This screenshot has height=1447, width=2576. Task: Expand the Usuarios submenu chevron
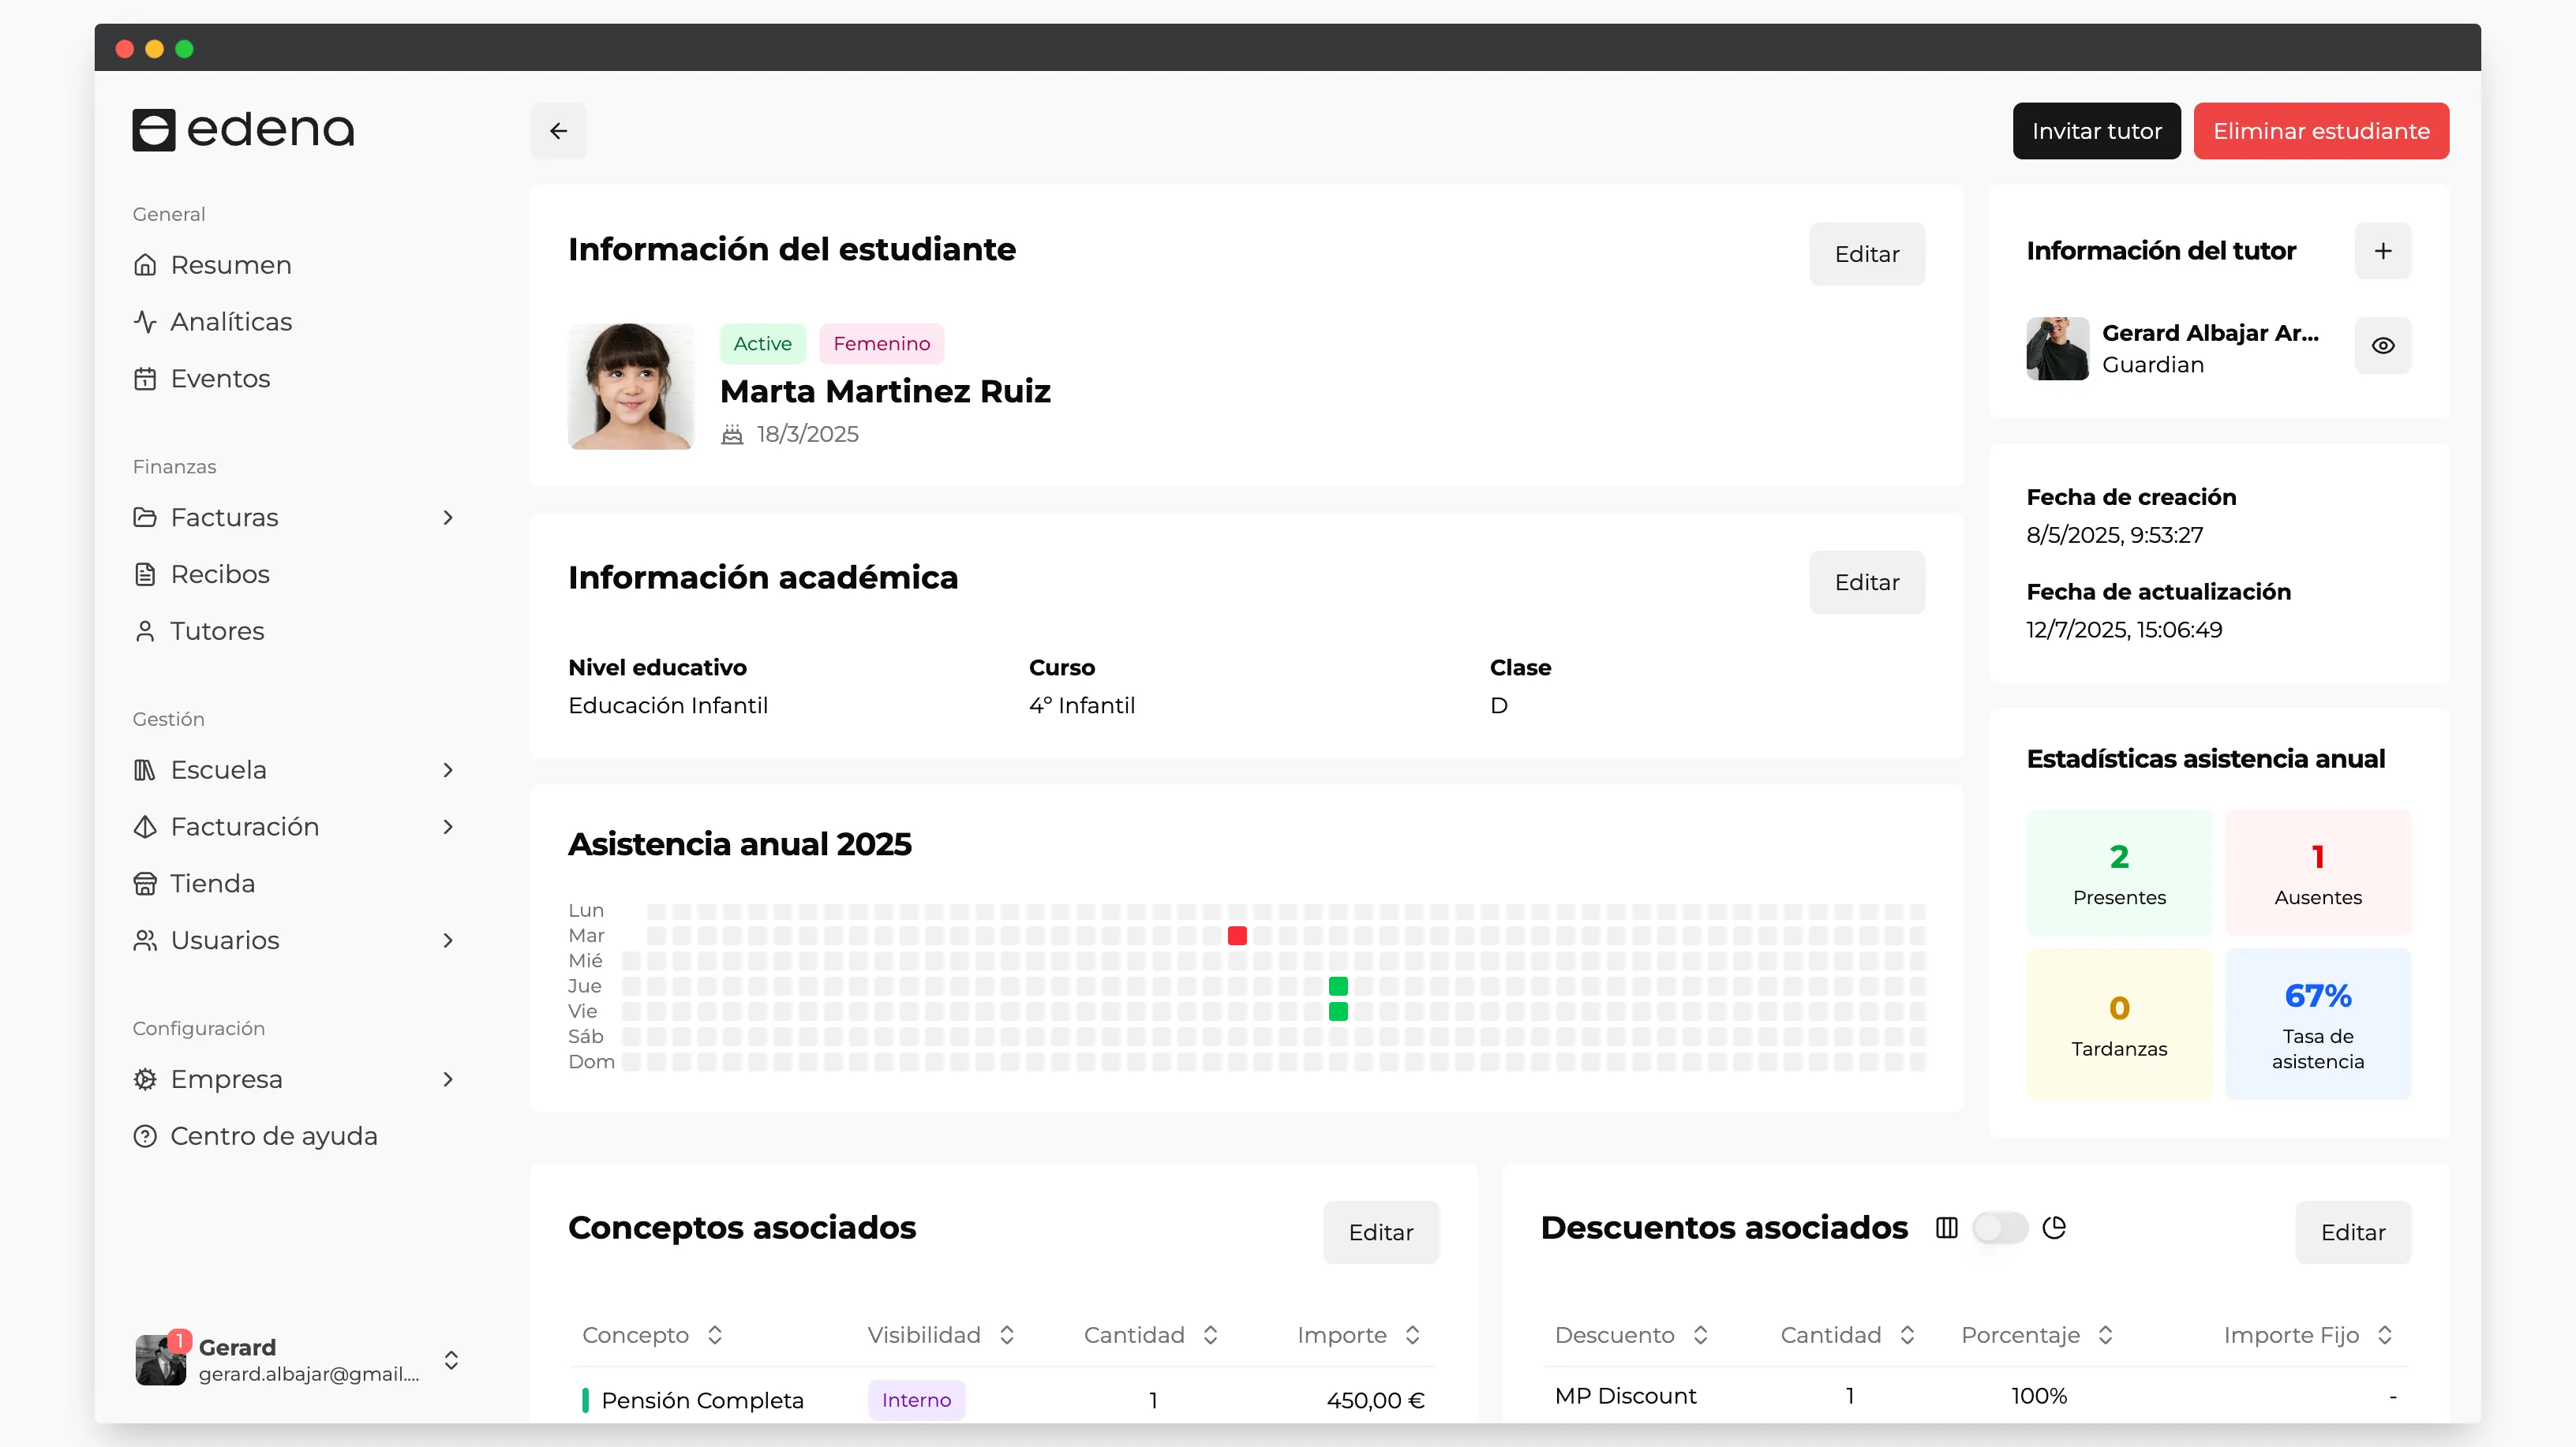tap(448, 940)
